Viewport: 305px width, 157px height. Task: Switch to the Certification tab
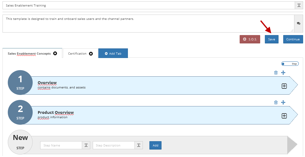tap(77, 53)
